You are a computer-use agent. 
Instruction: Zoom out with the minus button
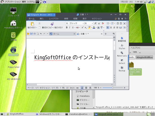pos(101,88)
